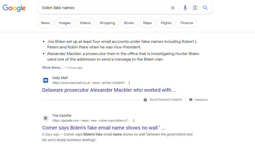Image resolution: width=255 pixels, height=149 pixels.
Task: Go to Google homepage via logo
Action: coord(14,8)
